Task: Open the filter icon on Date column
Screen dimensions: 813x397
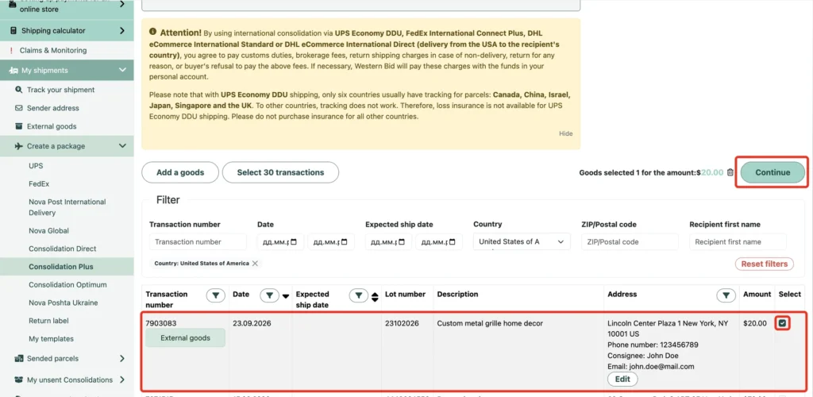Action: 269,295
